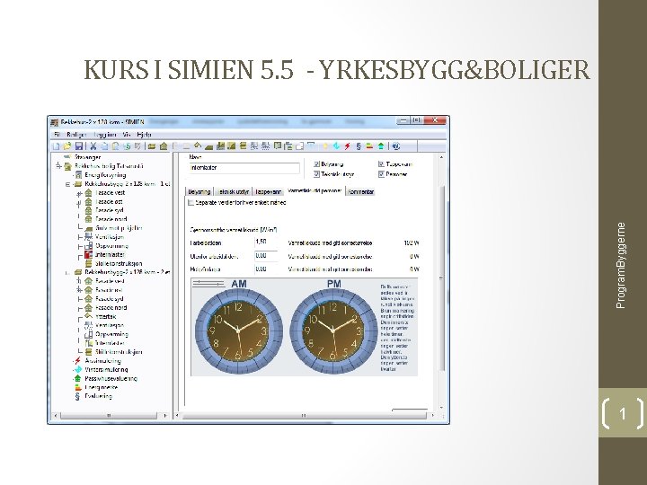Click the blue icon beside Vintersimulering

click(77, 369)
